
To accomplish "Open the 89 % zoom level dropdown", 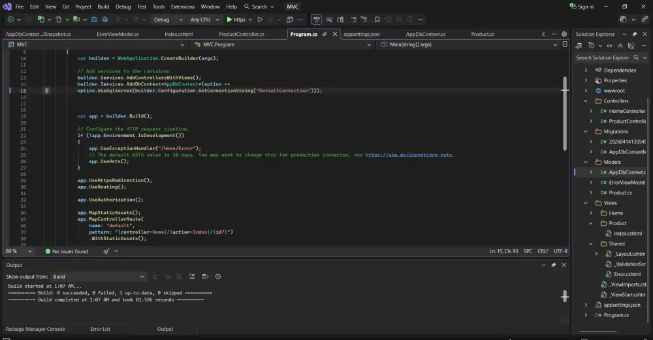I will click(18, 251).
